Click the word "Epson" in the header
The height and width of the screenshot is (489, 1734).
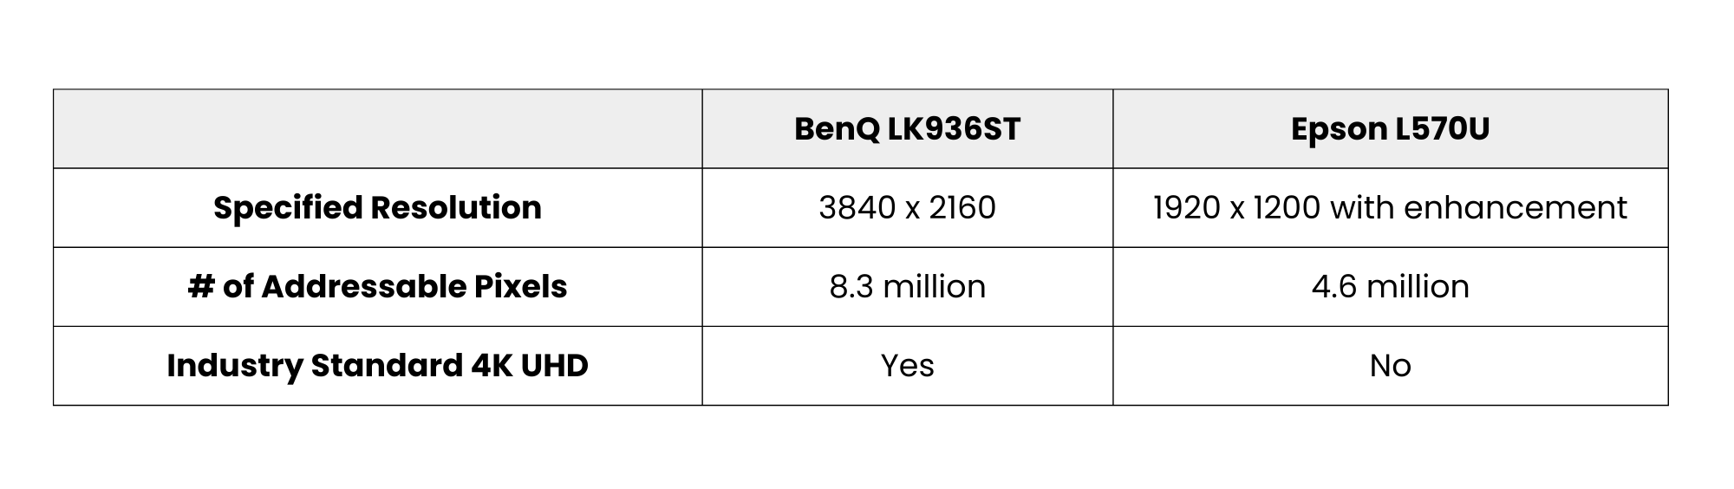pos(1339,129)
